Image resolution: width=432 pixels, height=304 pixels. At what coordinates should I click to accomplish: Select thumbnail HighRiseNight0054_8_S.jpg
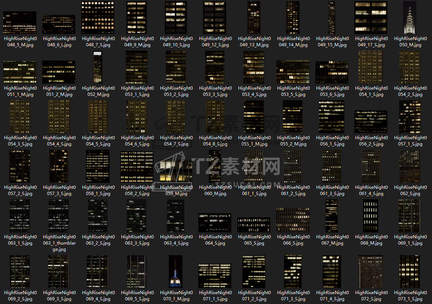[x=215, y=117]
